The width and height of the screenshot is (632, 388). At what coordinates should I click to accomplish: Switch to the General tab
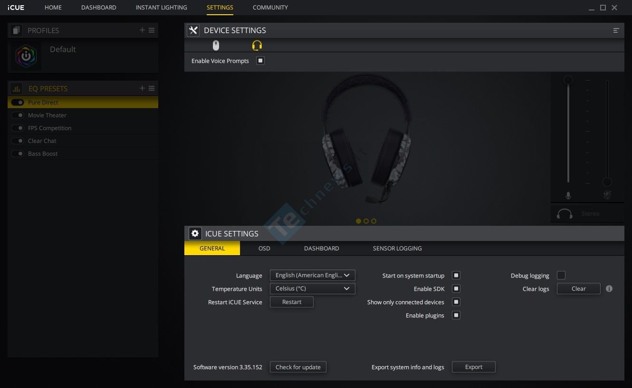[212, 249]
